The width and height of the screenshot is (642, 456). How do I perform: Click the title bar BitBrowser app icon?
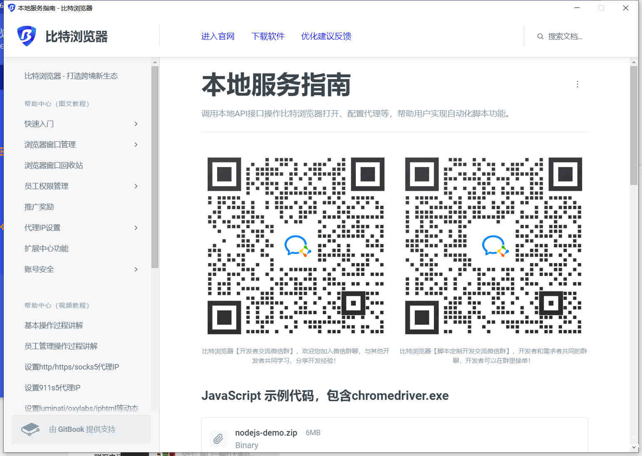[x=12, y=8]
